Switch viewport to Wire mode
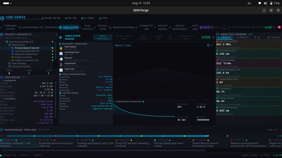The width and height of the screenshot is (282, 158). (215, 27)
